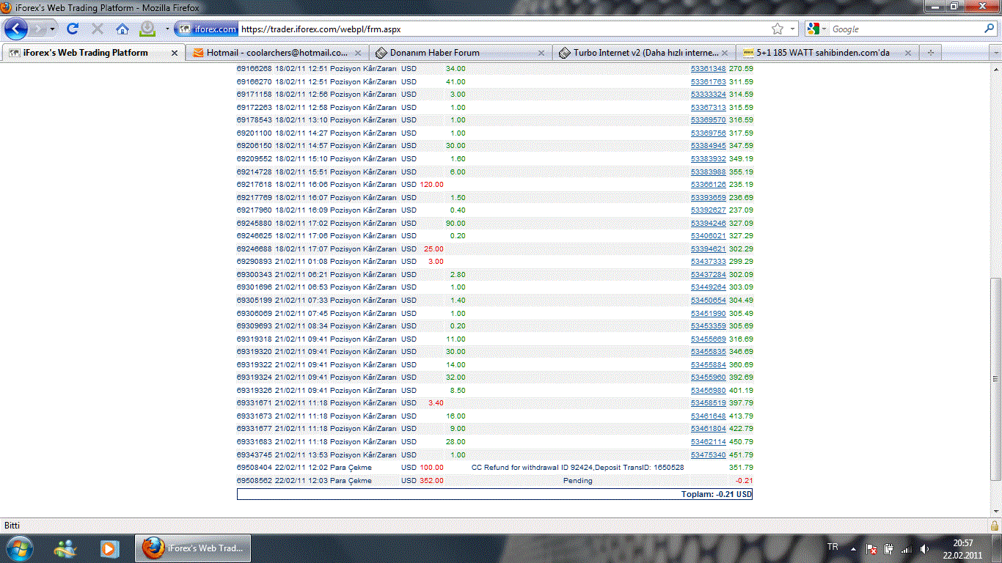Switch to the Hotmail tab
The width and height of the screenshot is (1002, 563).
pyautogui.click(x=277, y=53)
